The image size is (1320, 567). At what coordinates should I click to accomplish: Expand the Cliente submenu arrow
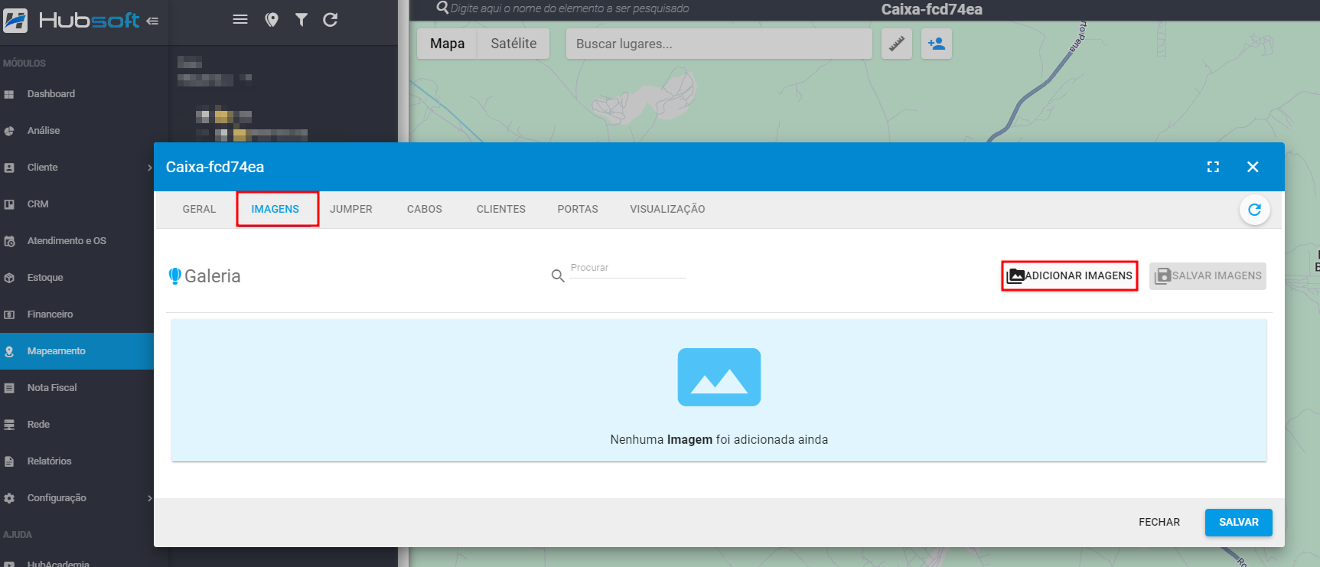point(149,168)
